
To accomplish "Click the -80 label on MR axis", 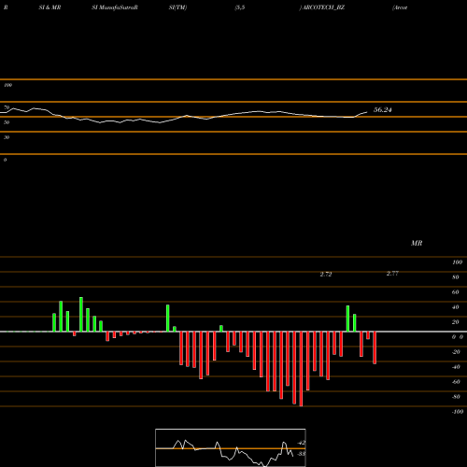I will 456,397.
